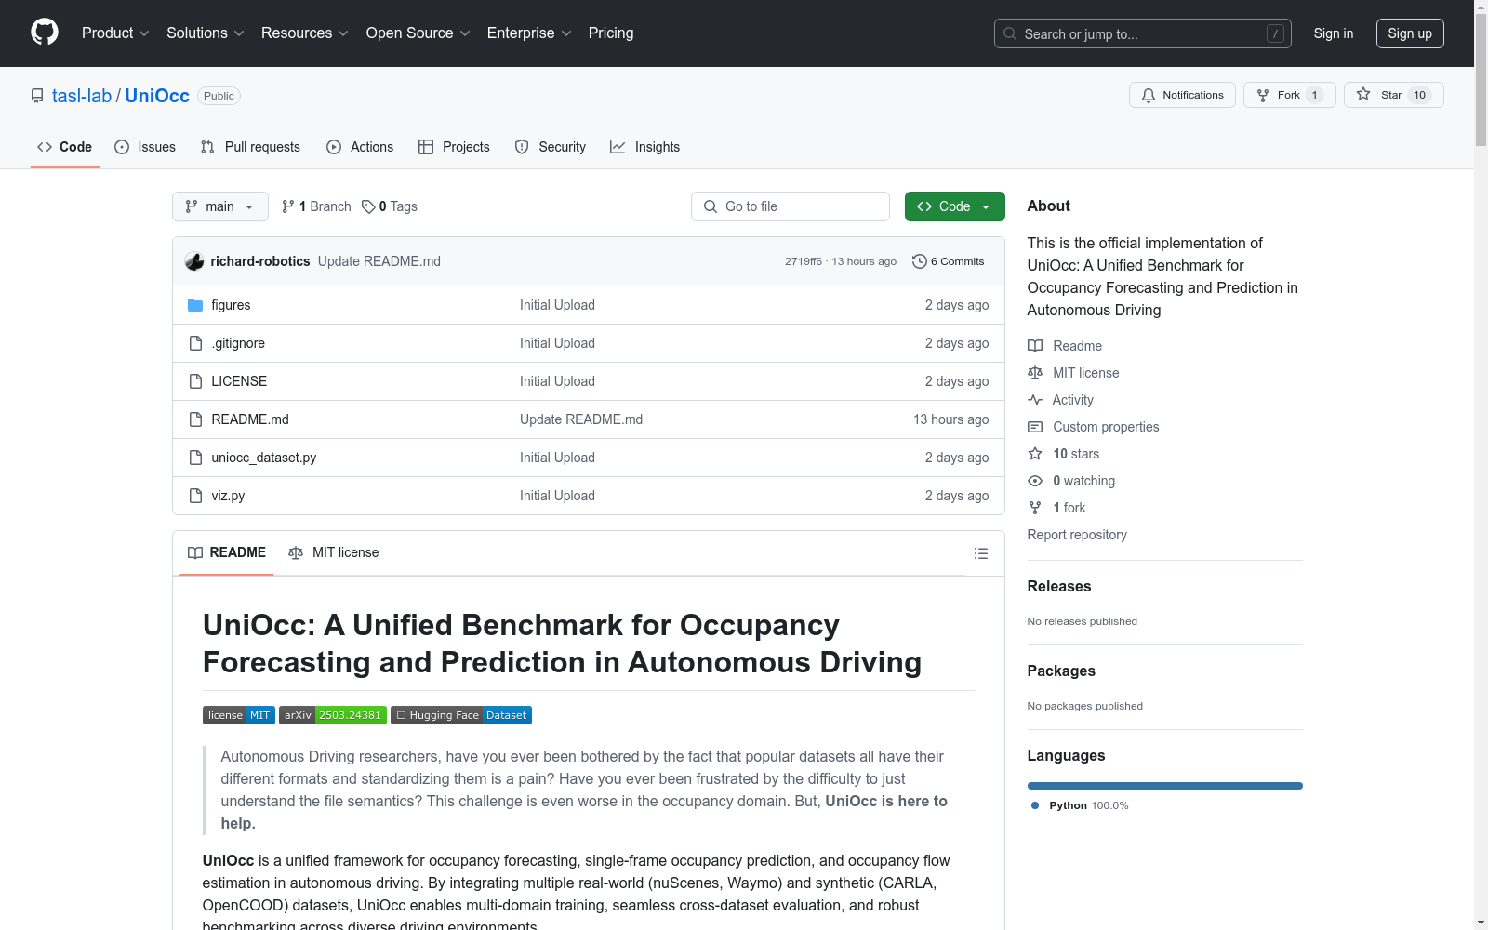Expand the main branch dropdown

pyautogui.click(x=220, y=206)
